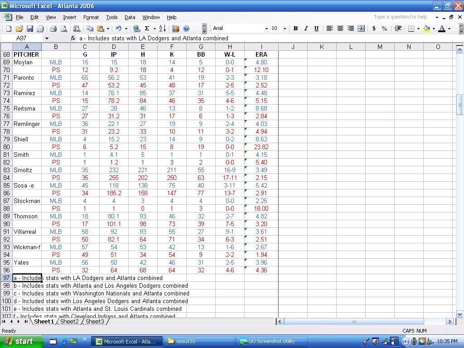Open the Edit menu

34,17
